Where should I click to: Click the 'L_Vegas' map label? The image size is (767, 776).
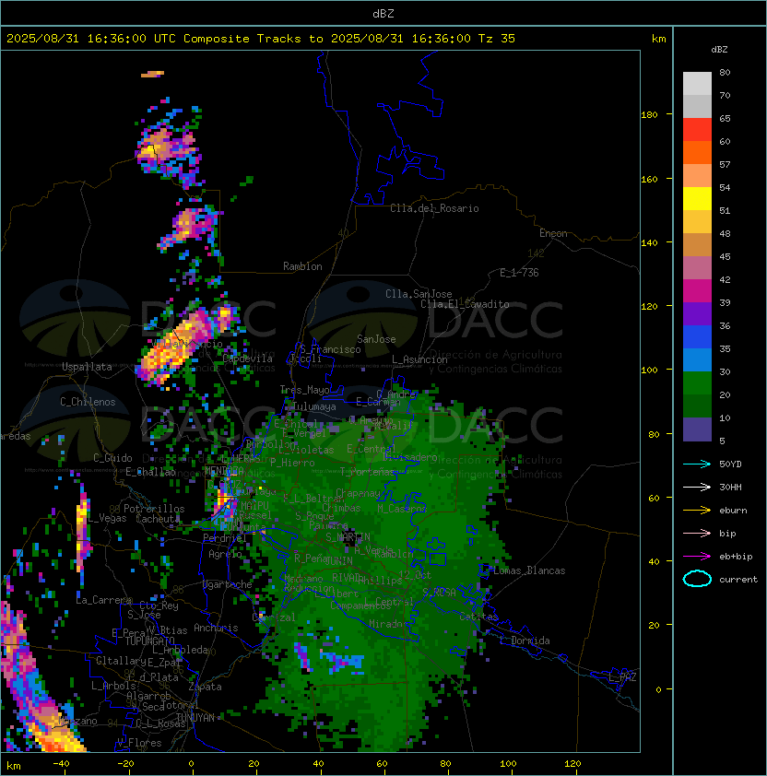pyautogui.click(x=107, y=518)
